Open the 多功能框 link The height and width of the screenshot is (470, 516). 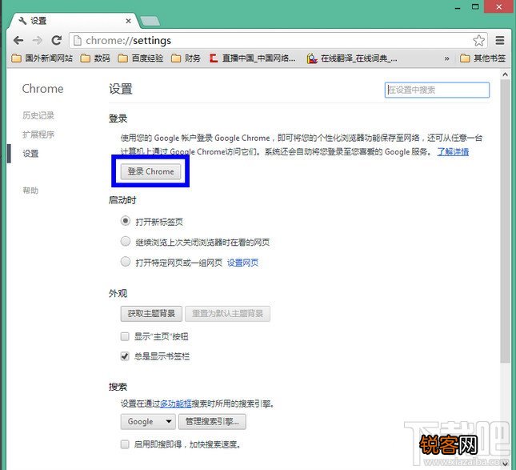pos(176,404)
